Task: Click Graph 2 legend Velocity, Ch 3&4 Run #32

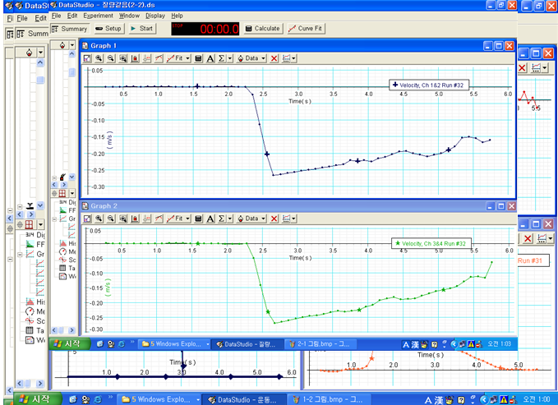Action: (x=431, y=243)
